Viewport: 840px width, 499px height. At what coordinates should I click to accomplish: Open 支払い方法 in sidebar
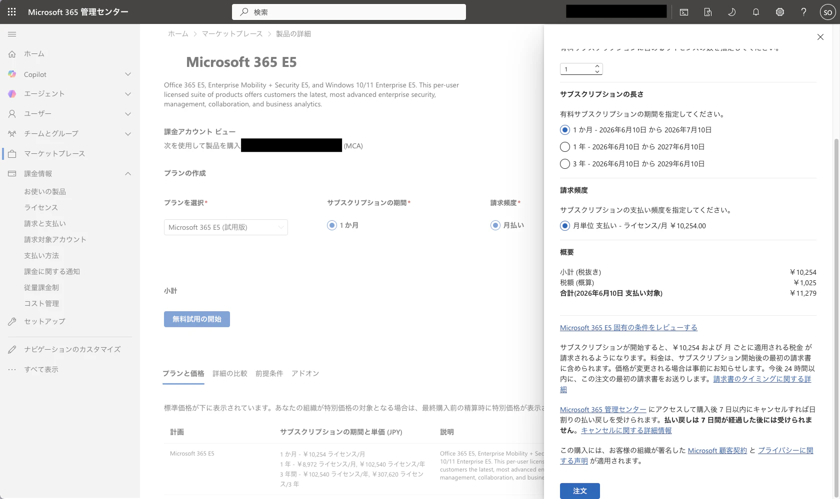(41, 256)
